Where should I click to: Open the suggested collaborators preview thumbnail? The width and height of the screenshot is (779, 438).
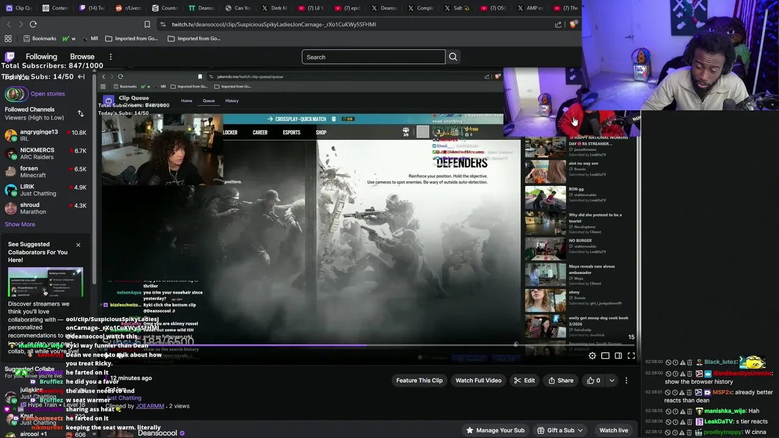45,283
